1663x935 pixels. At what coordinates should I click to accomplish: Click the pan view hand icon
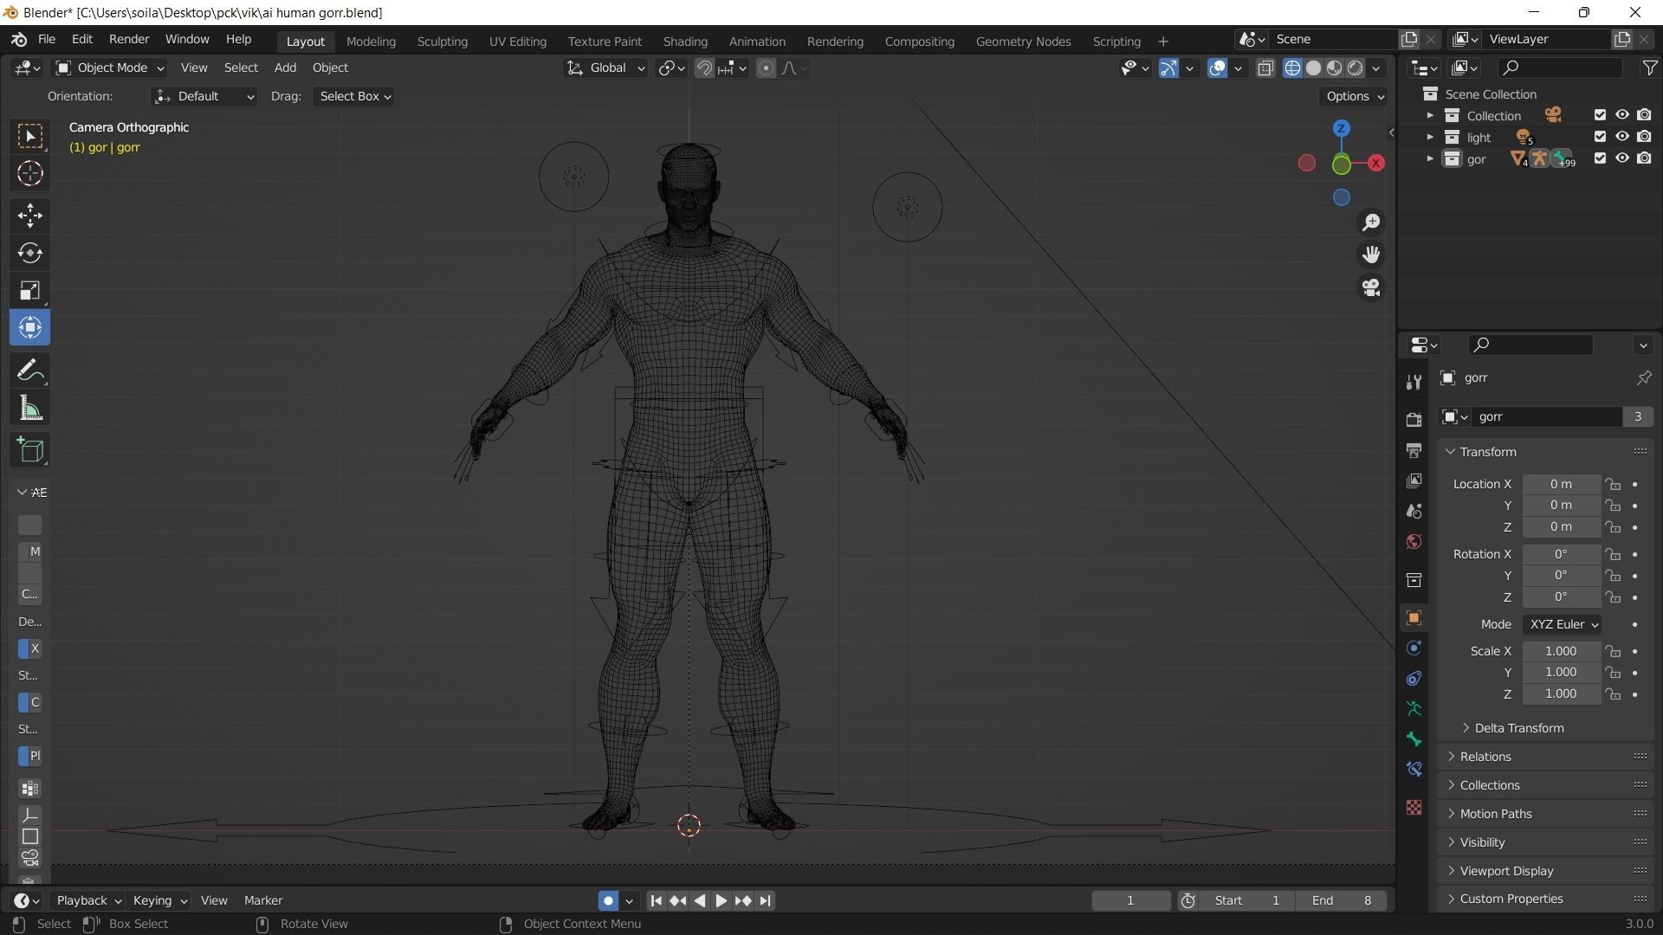pos(1371,255)
